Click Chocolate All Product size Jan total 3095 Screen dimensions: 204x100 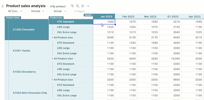104,37
